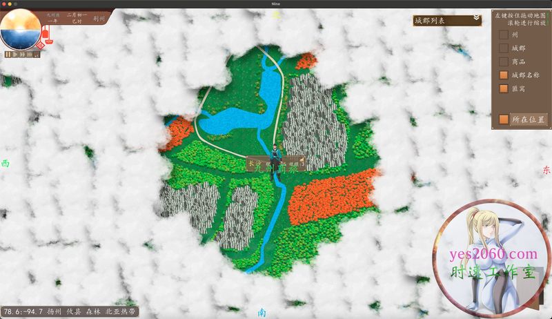Viewport: 552px width, 319px height.
Task: Click the red diamond fortune charm
Action: click(41, 45)
